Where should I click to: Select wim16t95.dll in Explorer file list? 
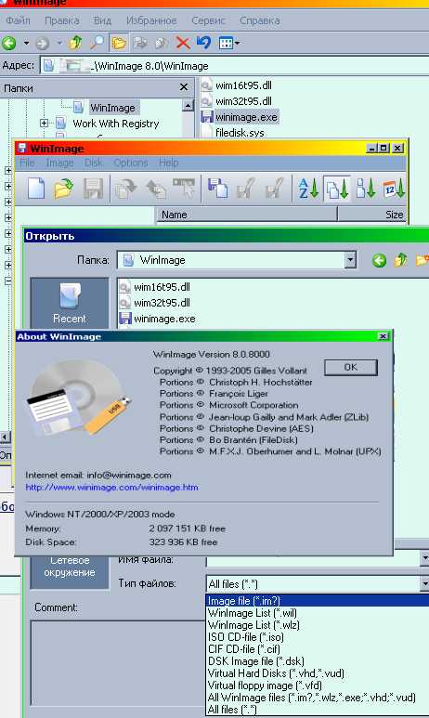coord(237,85)
